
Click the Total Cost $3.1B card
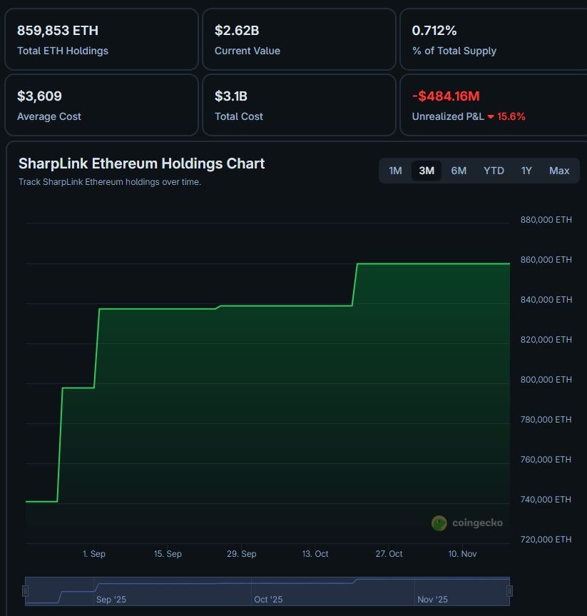[299, 105]
